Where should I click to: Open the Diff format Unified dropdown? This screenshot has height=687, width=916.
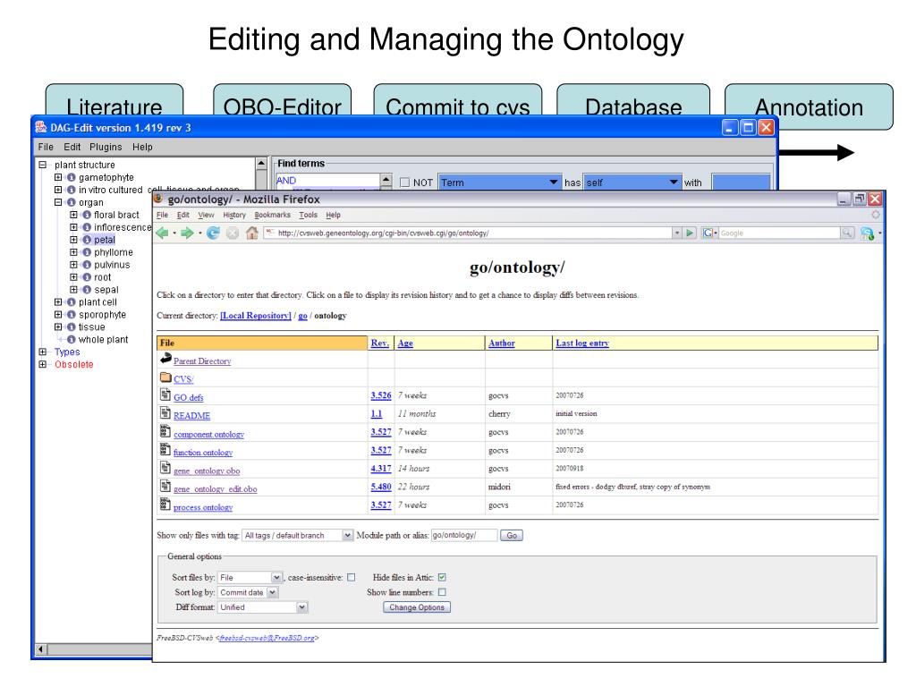tap(262, 607)
